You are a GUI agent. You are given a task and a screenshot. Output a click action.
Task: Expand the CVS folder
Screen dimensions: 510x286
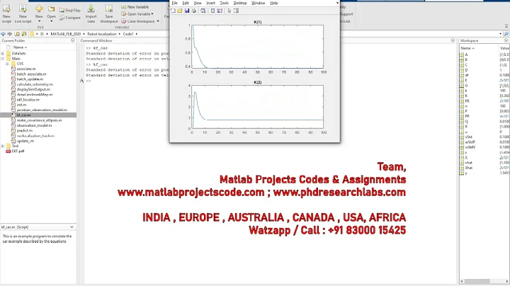click(7, 64)
